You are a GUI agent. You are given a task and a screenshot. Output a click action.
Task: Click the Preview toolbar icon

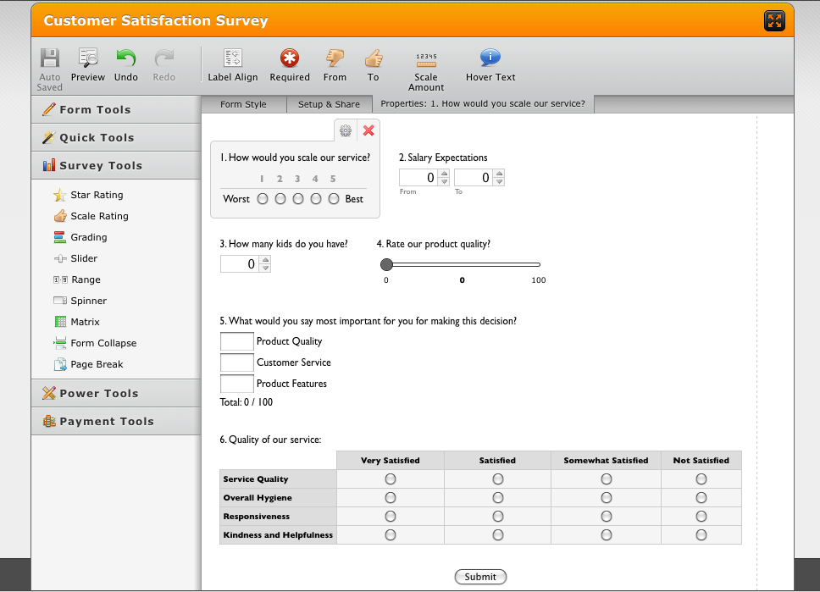[88, 58]
